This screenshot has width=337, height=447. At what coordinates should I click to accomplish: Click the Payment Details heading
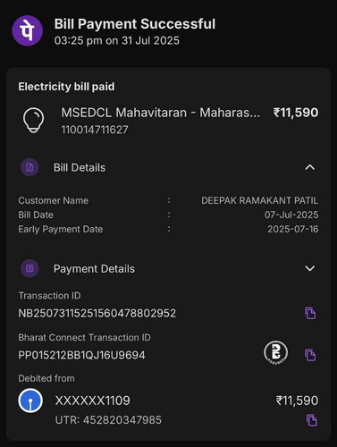pyautogui.click(x=94, y=269)
